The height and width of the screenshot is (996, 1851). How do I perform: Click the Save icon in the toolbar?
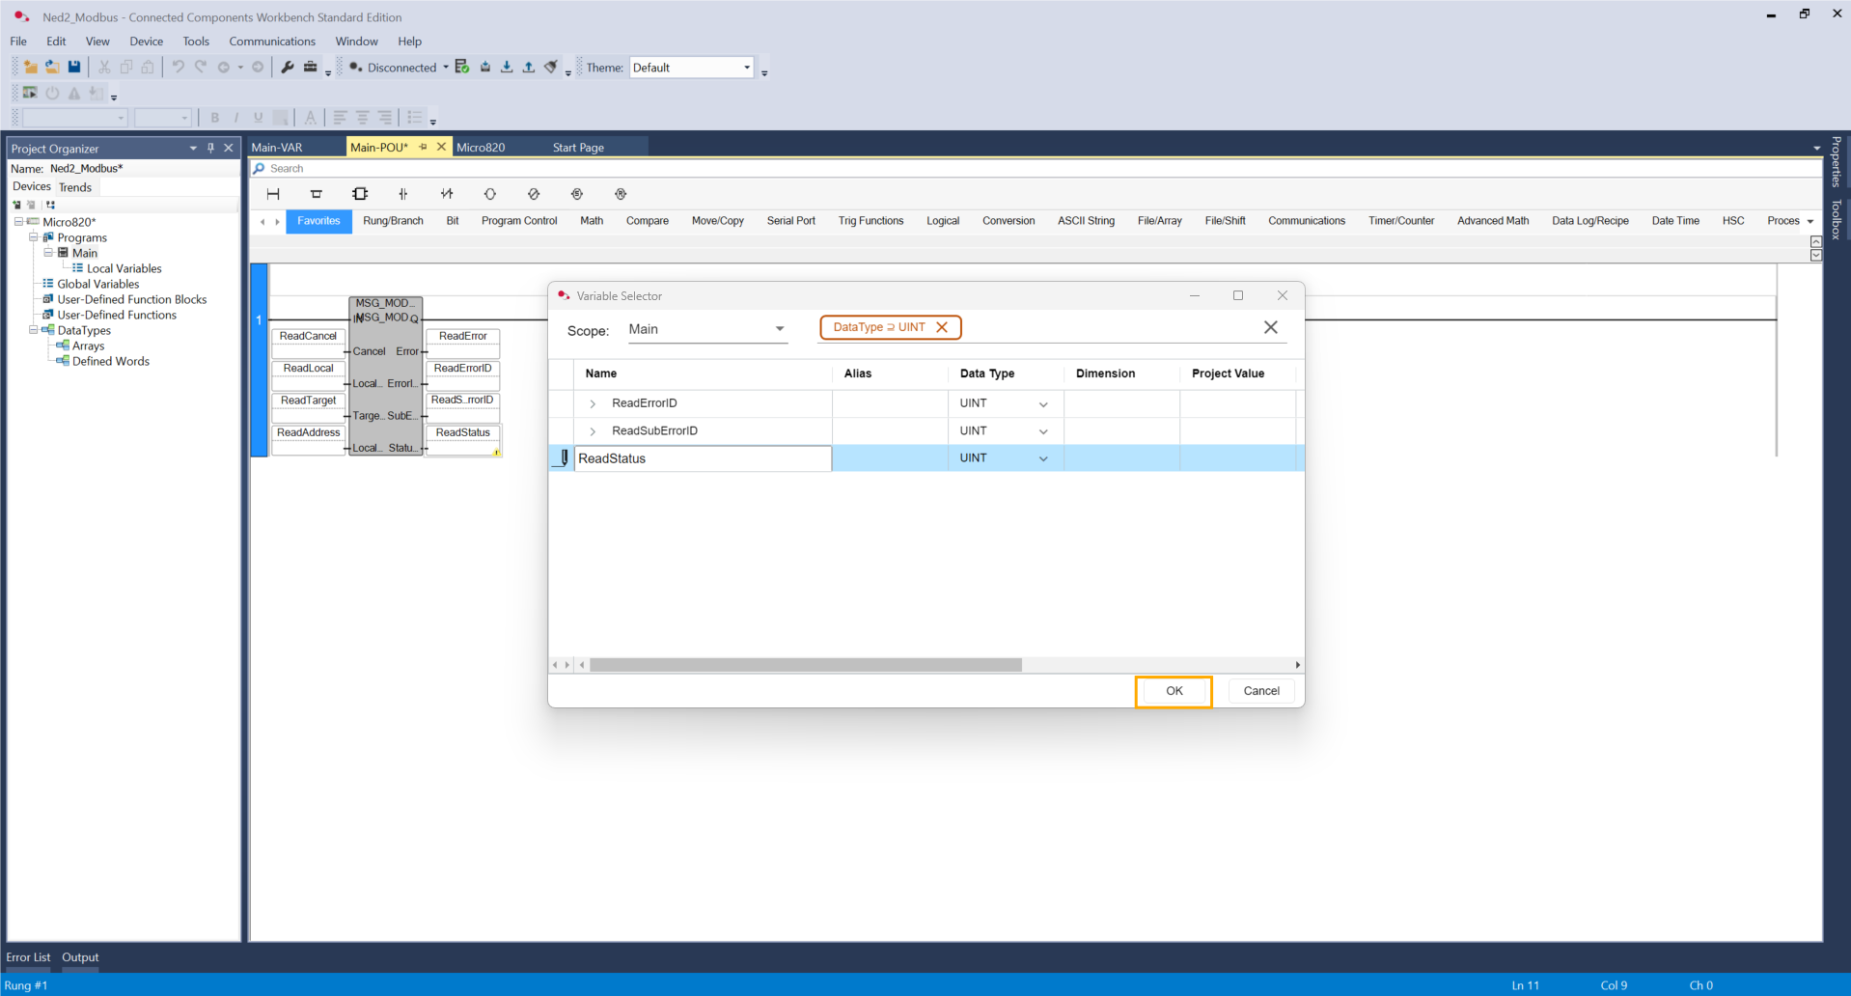tap(74, 67)
